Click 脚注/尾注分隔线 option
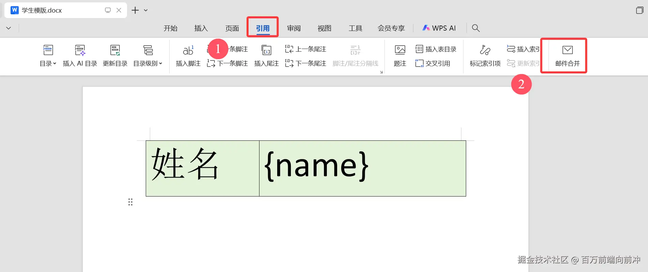 click(355, 56)
